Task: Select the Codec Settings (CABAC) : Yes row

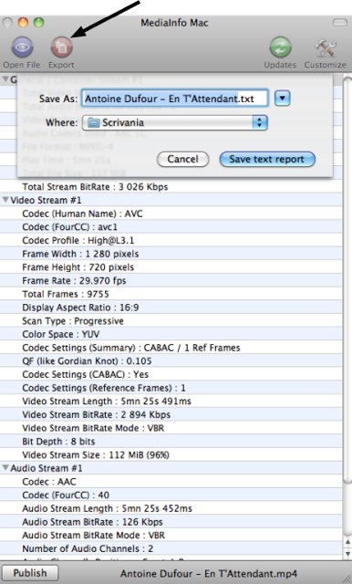Action: click(x=171, y=374)
